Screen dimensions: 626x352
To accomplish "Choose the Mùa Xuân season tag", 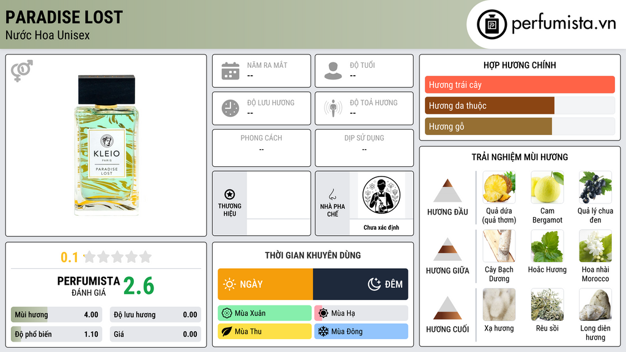I will pyautogui.click(x=265, y=313).
